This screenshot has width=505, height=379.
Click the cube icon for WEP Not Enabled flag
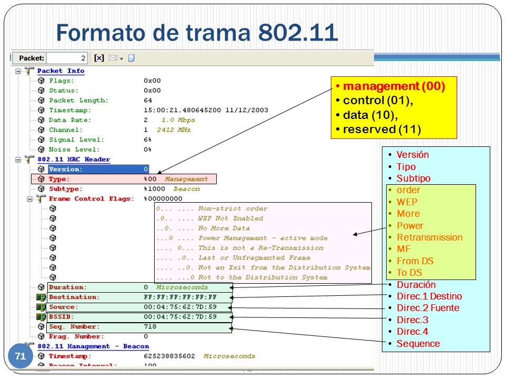click(x=53, y=218)
